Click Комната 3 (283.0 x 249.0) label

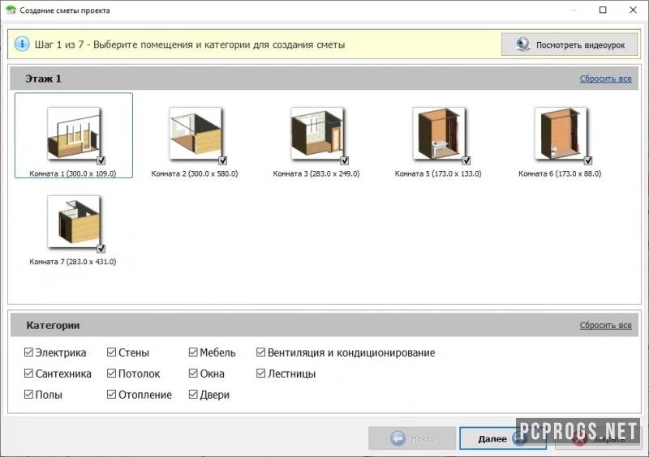pos(316,173)
